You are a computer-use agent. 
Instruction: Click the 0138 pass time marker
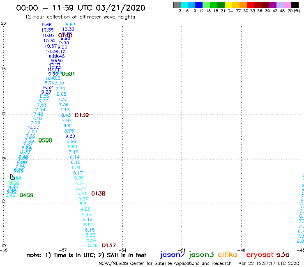98,193
